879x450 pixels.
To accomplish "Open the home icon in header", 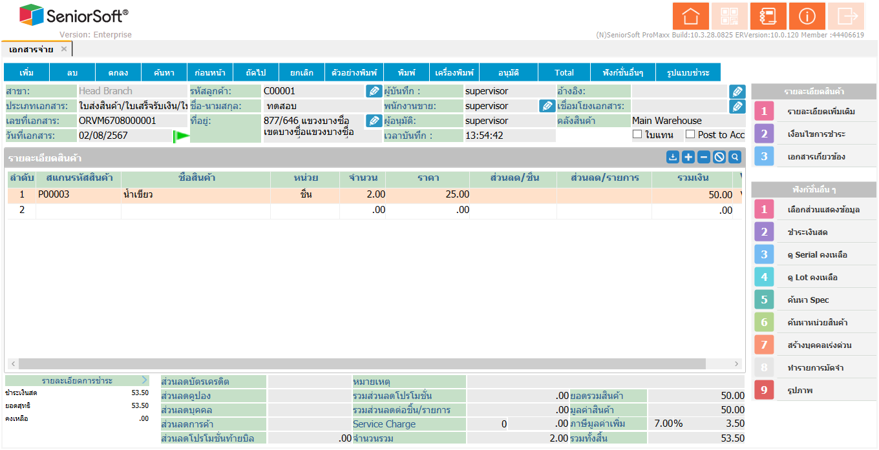I will [x=691, y=16].
